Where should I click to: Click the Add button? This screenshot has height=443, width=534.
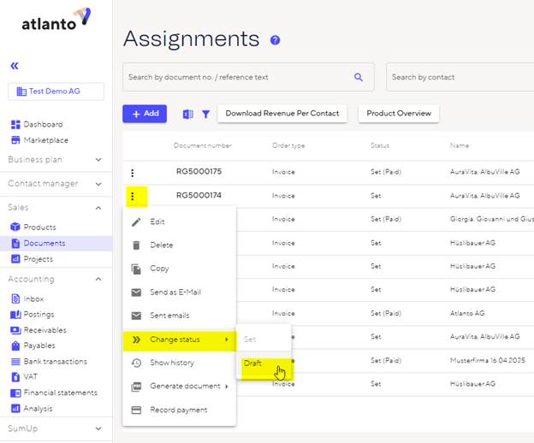pos(145,114)
